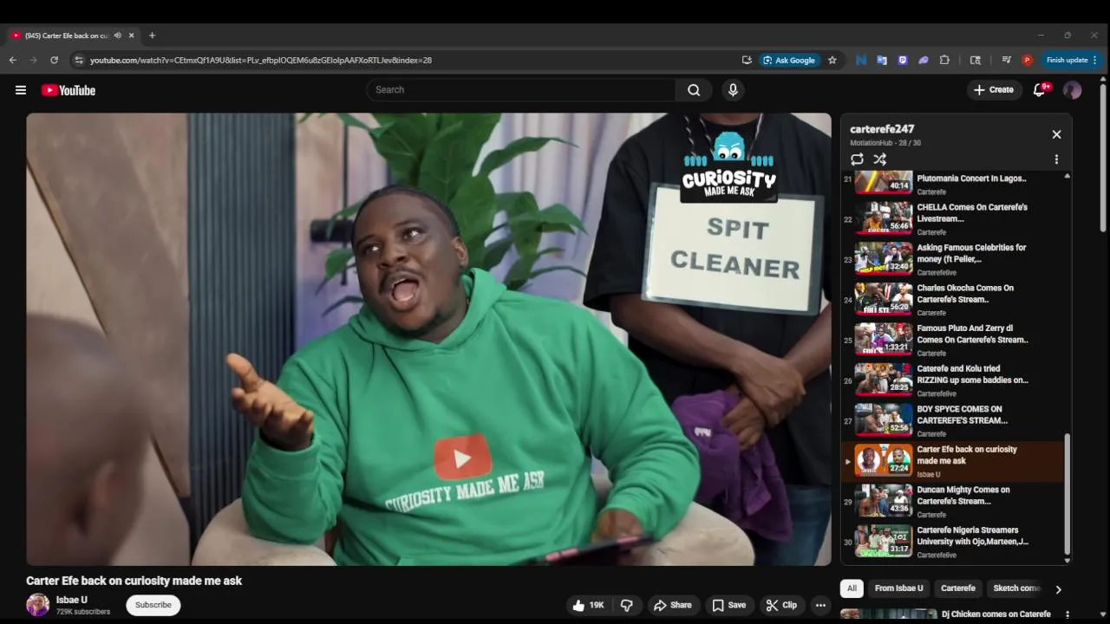Click the playlist panel scrollbar
1110x624 pixels.
click(1068, 494)
